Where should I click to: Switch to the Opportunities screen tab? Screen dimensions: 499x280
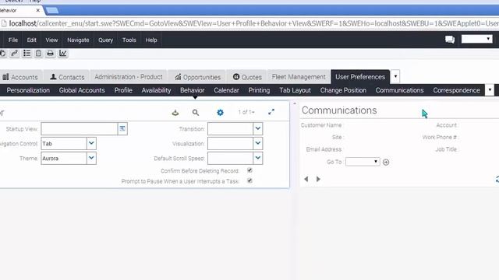tap(197, 77)
